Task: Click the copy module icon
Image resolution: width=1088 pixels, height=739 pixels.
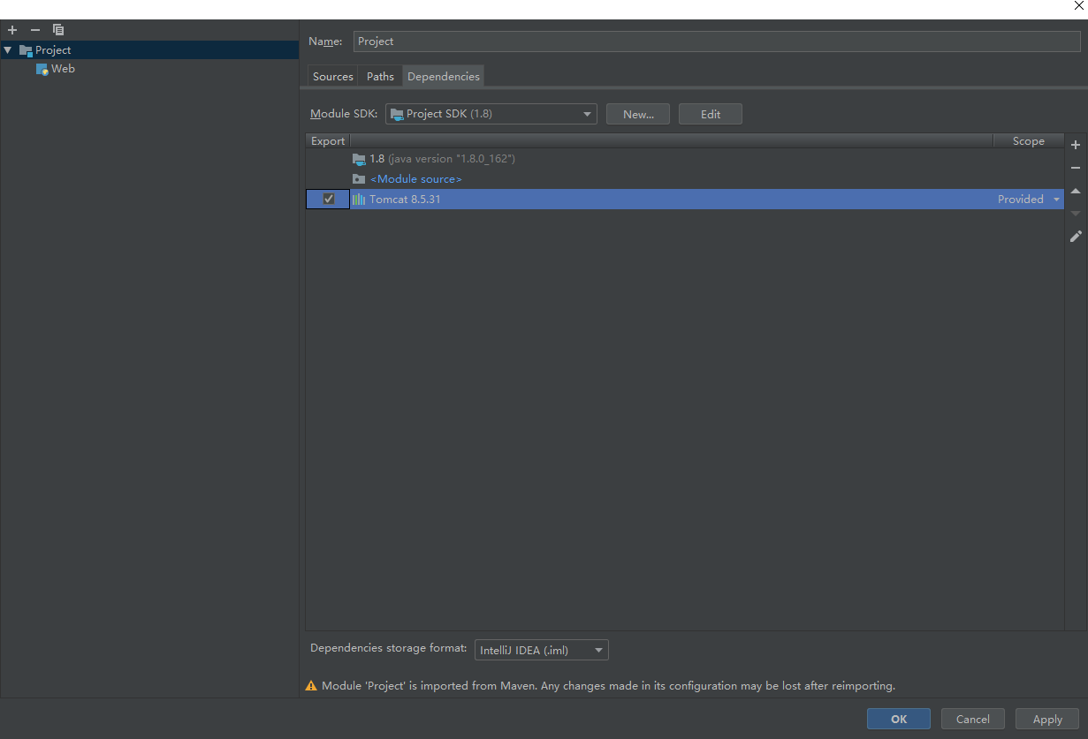Action: pyautogui.click(x=58, y=30)
